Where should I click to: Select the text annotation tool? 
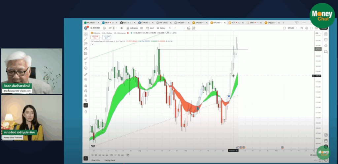86,63
